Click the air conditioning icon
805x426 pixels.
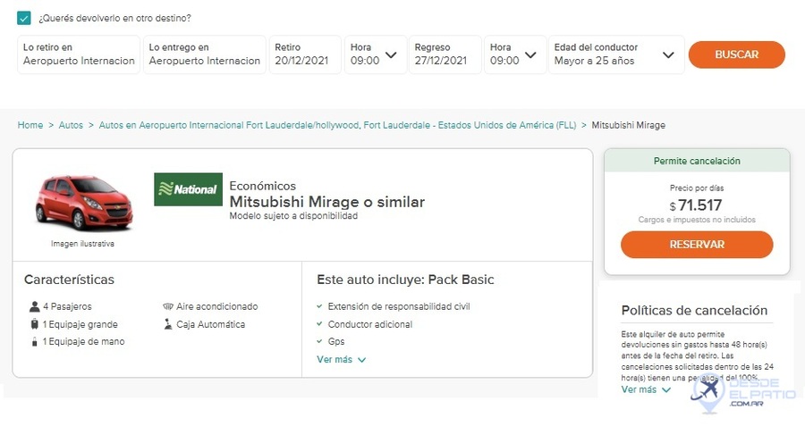click(x=168, y=306)
